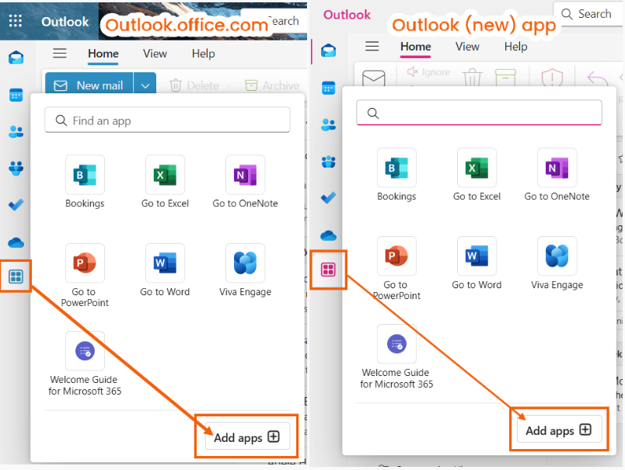Click reply arrow icon in new Outlook app
625x470 pixels.
[x=598, y=78]
